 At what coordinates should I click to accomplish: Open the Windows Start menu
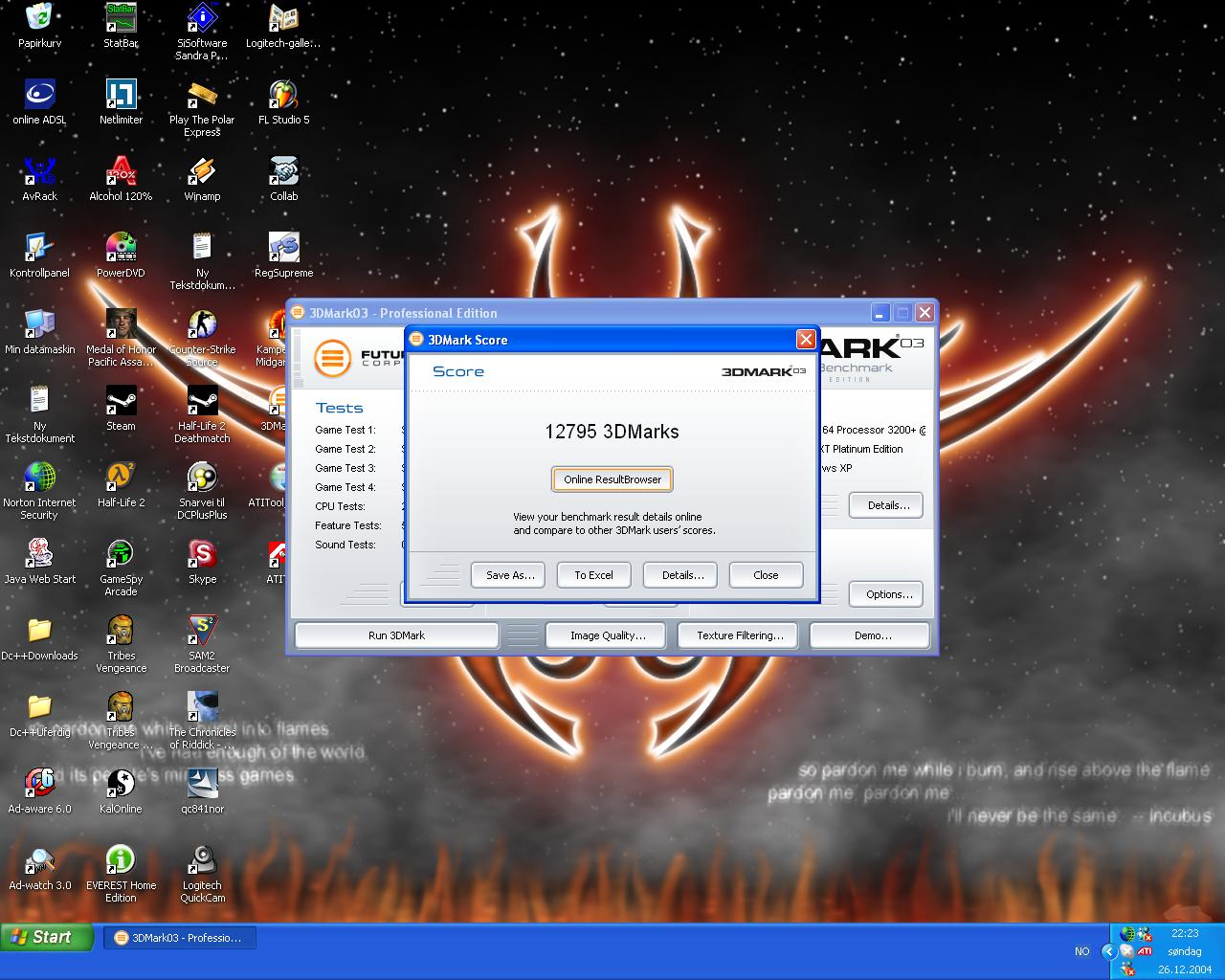(x=47, y=938)
